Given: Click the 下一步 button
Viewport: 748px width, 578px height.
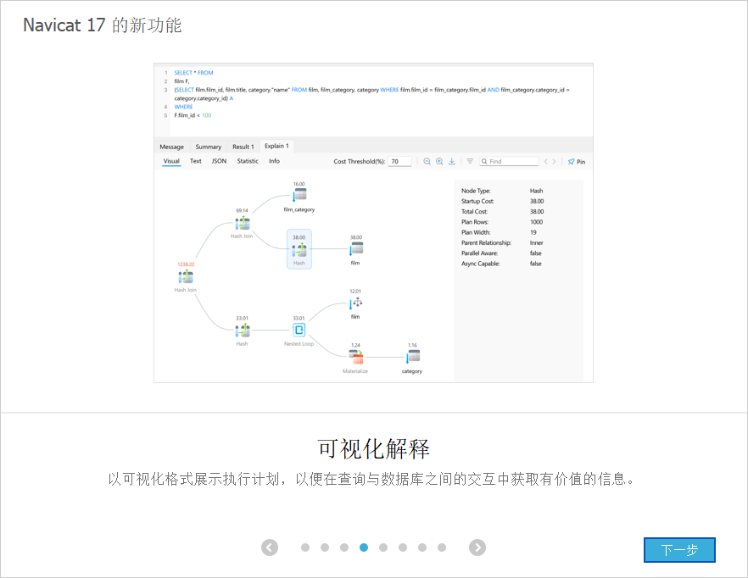Looking at the screenshot, I should (679, 550).
